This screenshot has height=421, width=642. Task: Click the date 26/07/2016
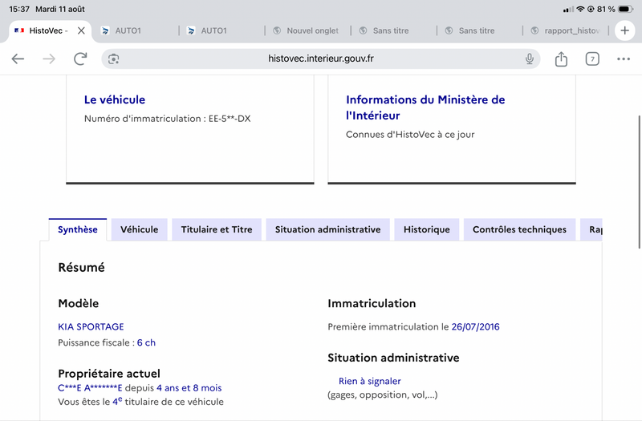(x=475, y=326)
